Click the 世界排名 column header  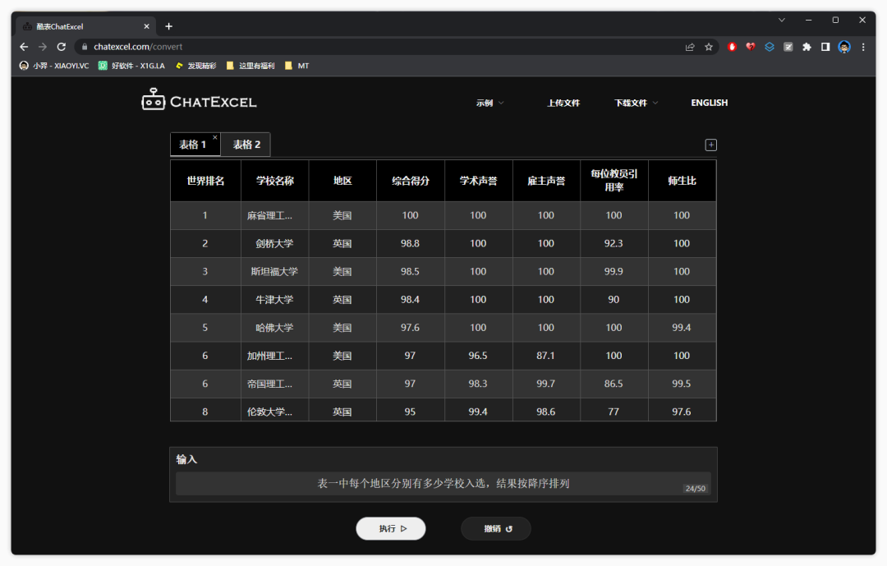pos(205,181)
